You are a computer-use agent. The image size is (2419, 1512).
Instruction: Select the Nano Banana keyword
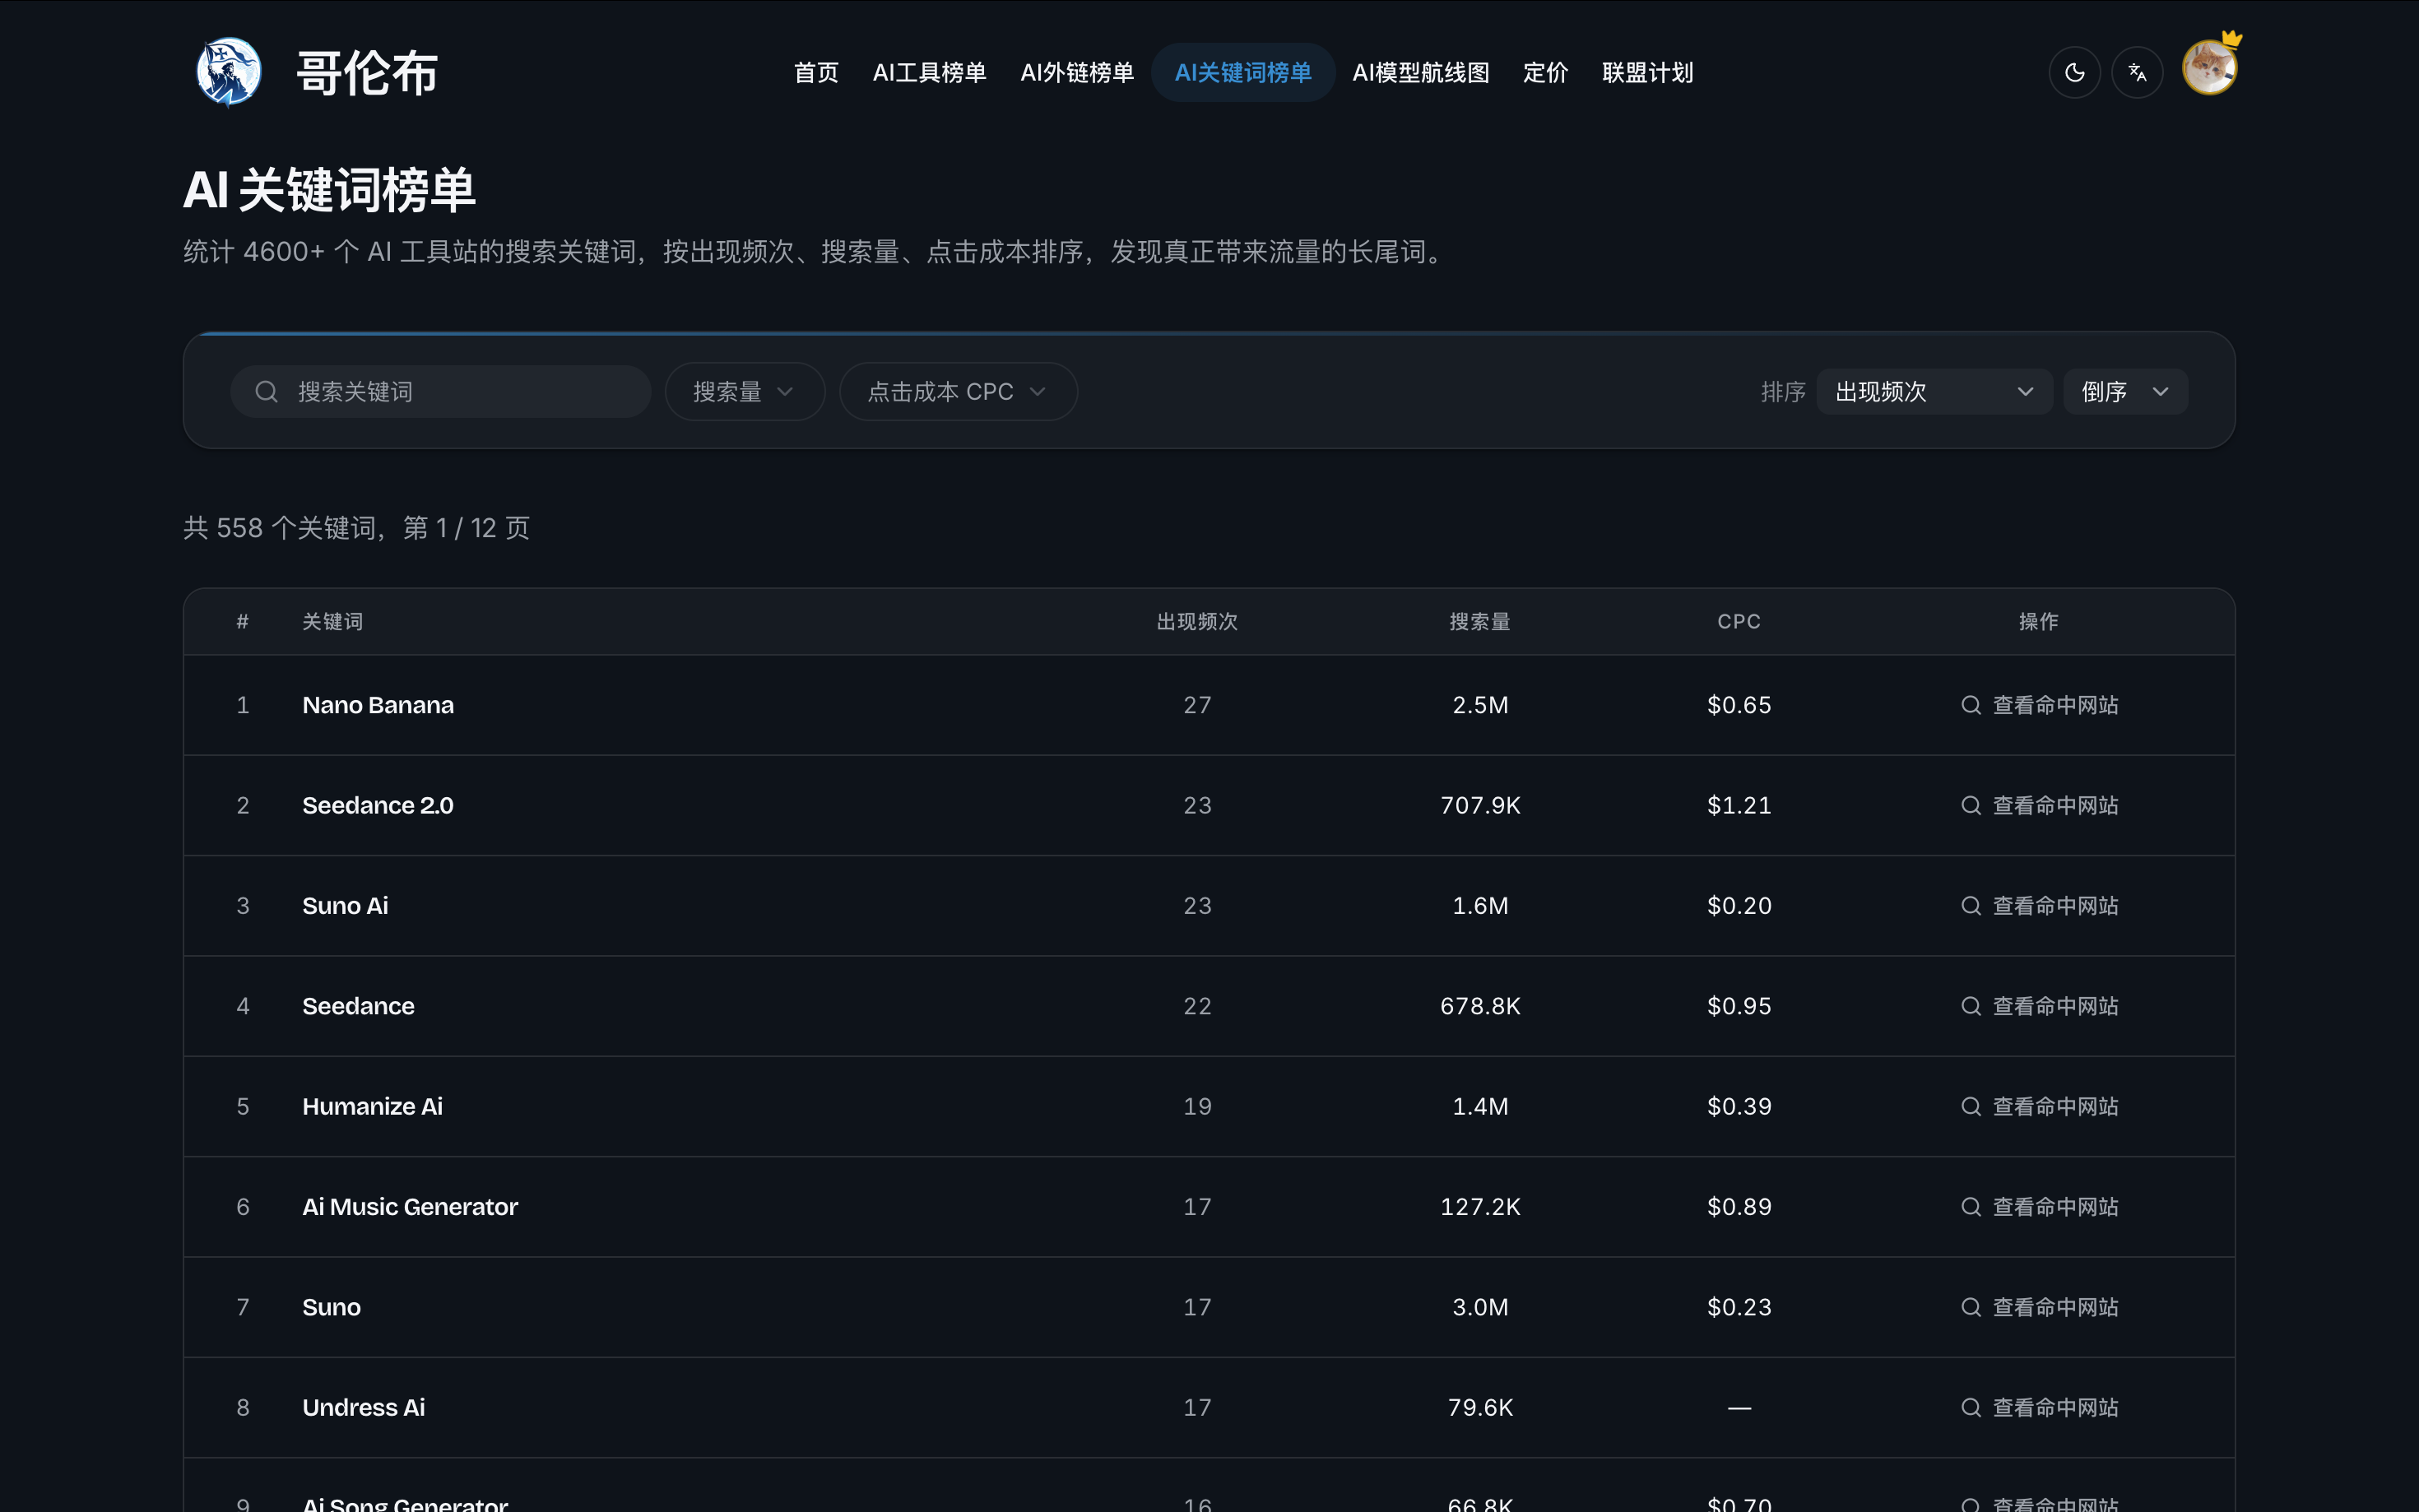(x=378, y=705)
